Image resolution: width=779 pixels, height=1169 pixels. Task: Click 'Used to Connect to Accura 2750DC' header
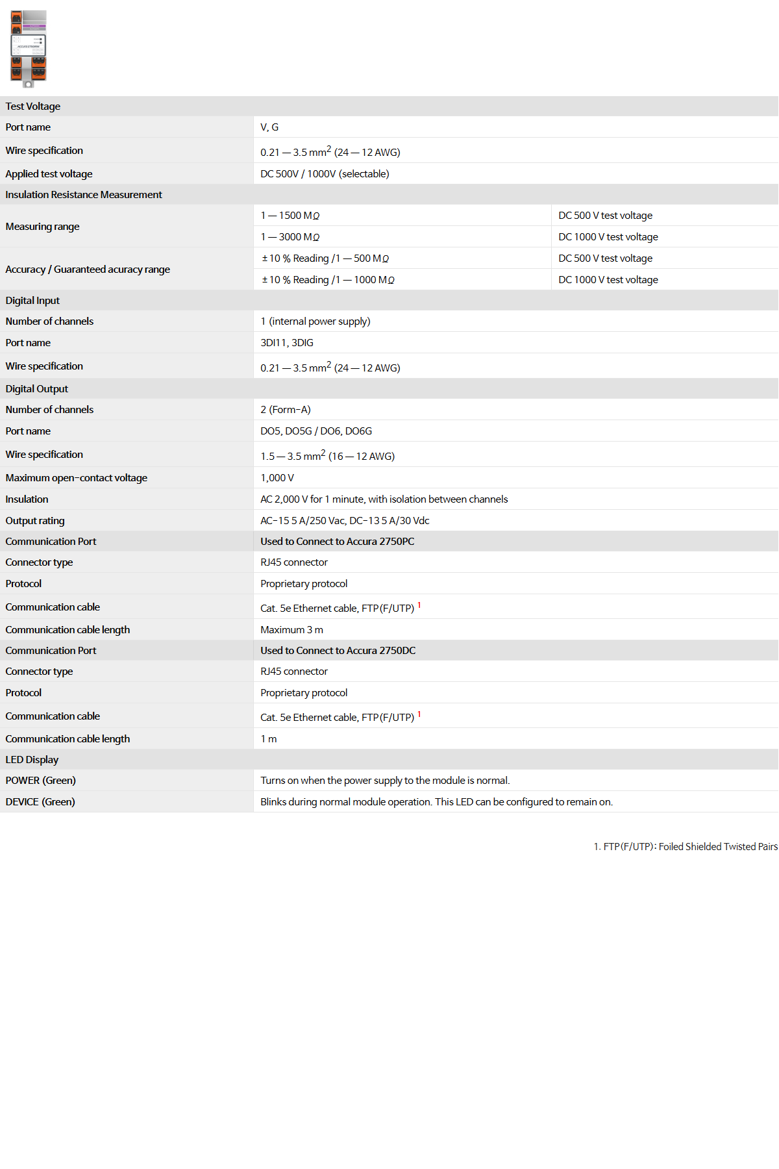point(338,651)
